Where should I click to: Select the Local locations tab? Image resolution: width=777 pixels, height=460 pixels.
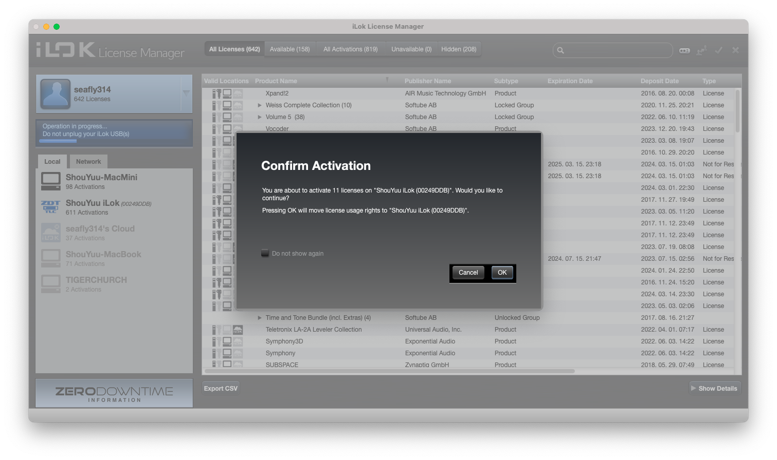click(x=52, y=162)
